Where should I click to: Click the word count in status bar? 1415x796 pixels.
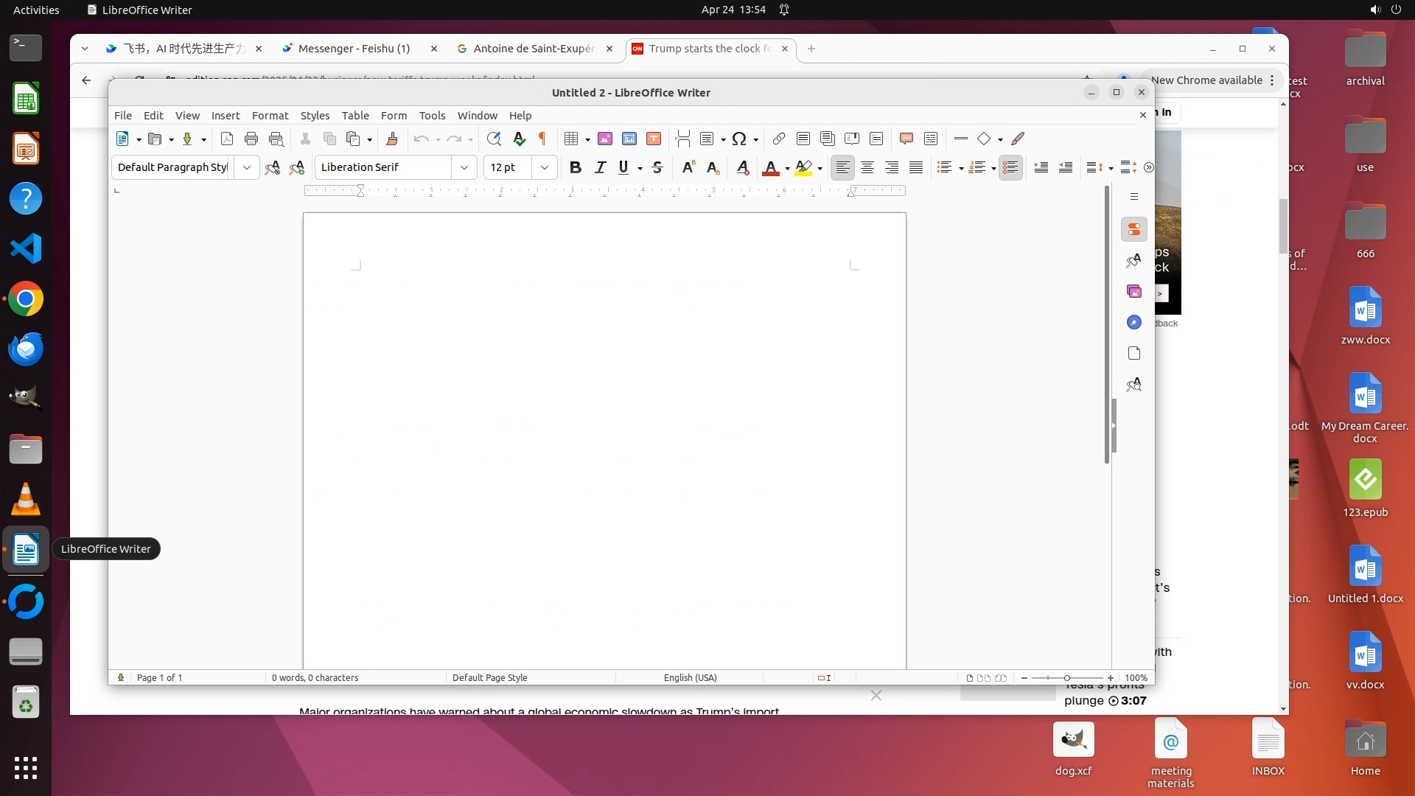315,677
